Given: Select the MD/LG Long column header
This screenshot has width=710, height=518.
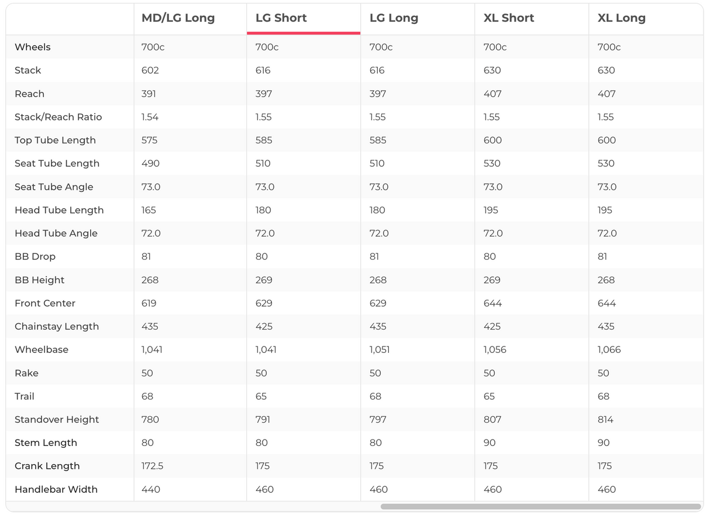Looking at the screenshot, I should click(178, 18).
